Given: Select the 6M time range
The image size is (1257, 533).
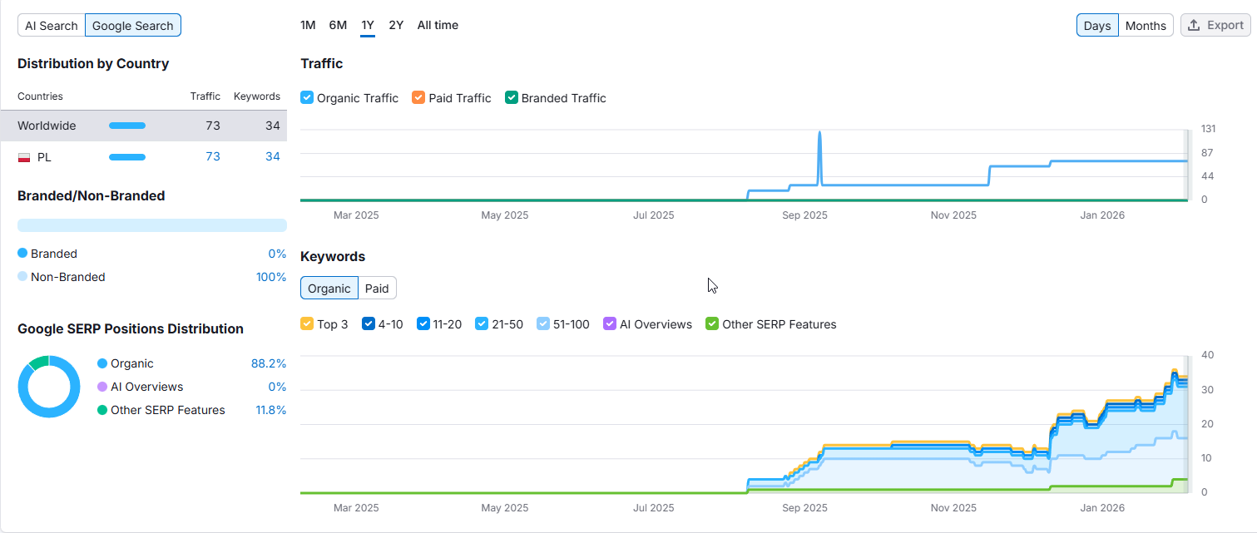Looking at the screenshot, I should (338, 25).
